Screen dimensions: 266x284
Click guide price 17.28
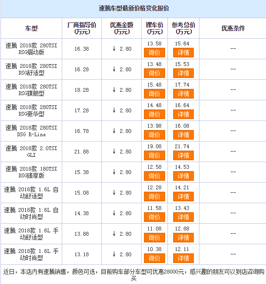coord(82,110)
